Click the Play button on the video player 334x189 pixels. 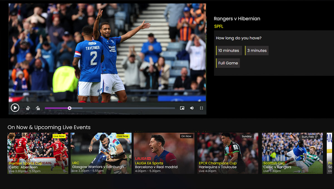click(15, 108)
